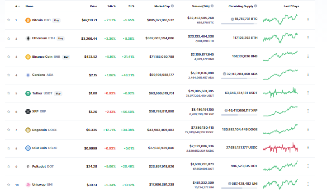Image resolution: width=327 pixels, height=196 pixels.
Task: Open the Dogecoin DOGE coin page link
Action: pos(44,130)
